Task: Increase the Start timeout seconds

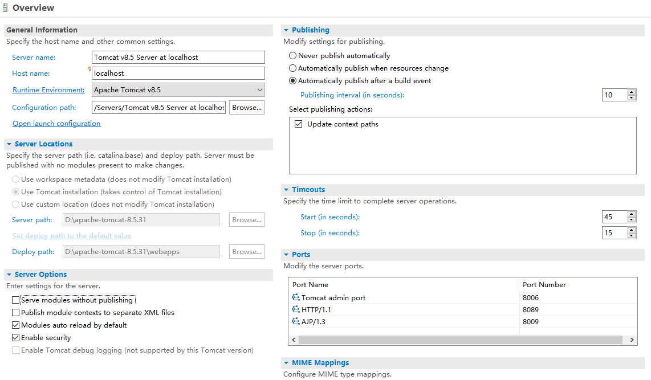Action: coord(632,214)
